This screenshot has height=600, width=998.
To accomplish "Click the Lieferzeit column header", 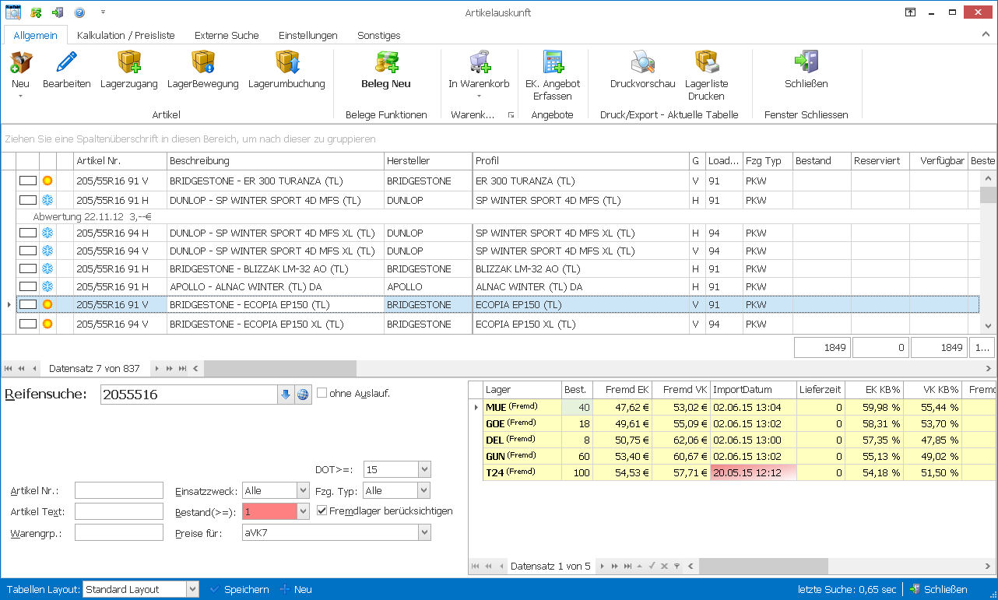I will [x=821, y=389].
